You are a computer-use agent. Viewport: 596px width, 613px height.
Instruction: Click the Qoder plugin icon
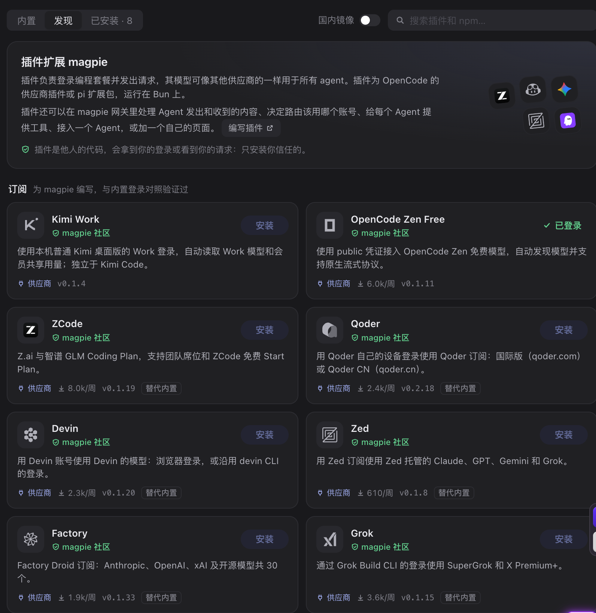330,330
